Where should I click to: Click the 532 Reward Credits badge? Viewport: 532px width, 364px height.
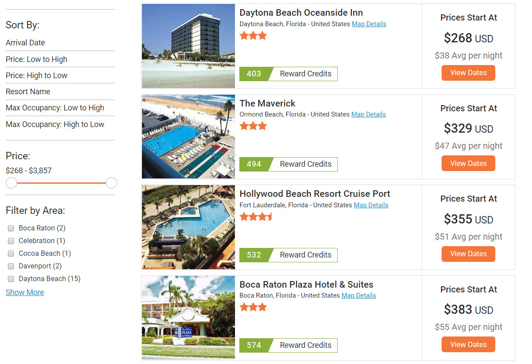[288, 255]
